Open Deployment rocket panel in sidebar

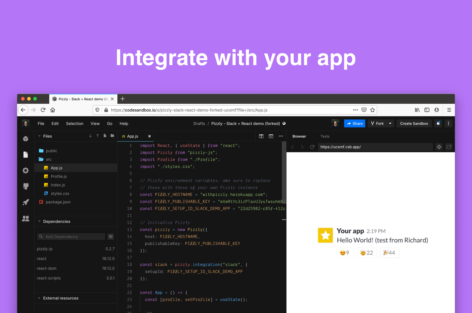[x=26, y=202]
